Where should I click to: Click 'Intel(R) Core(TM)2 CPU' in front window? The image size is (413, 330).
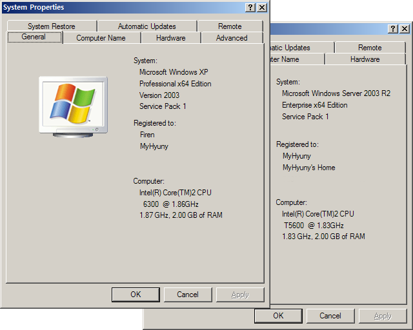[175, 193]
